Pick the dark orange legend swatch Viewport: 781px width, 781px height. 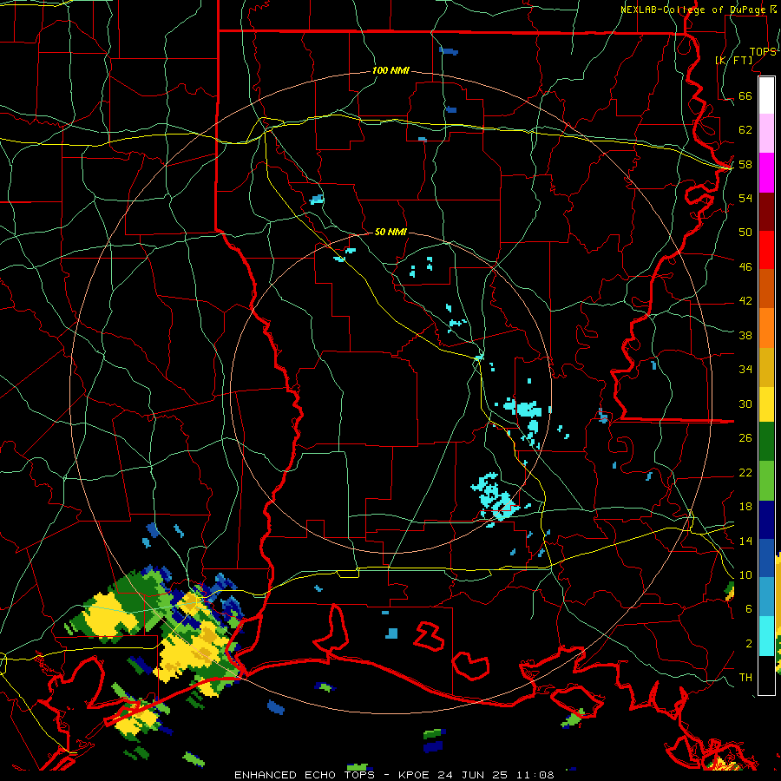pyautogui.click(x=766, y=289)
